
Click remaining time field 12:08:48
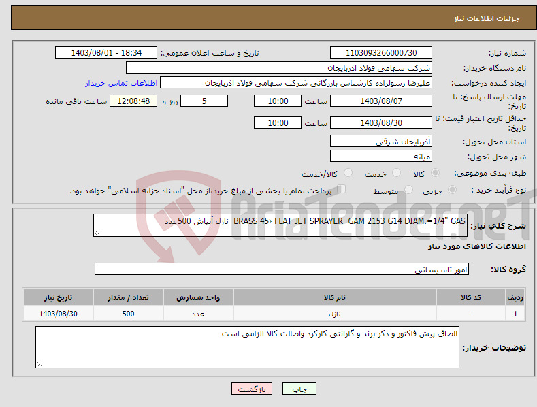click(x=133, y=101)
